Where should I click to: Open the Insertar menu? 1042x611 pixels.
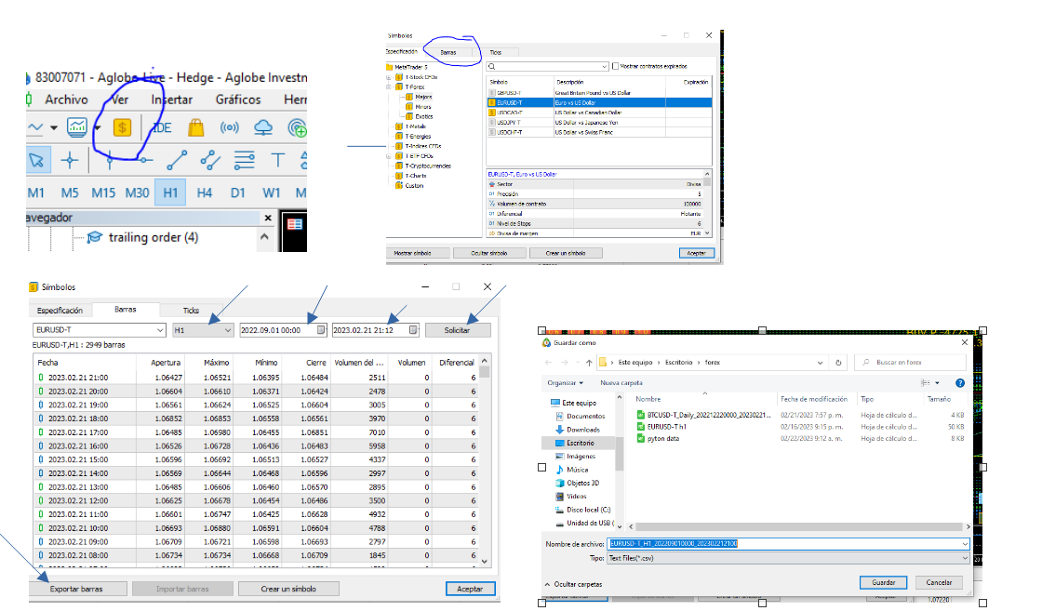coord(171,100)
